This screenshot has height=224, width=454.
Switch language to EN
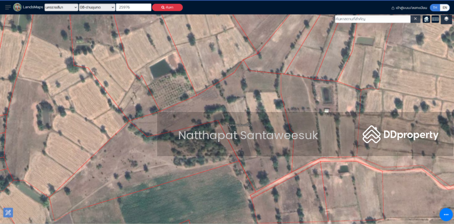445,8
